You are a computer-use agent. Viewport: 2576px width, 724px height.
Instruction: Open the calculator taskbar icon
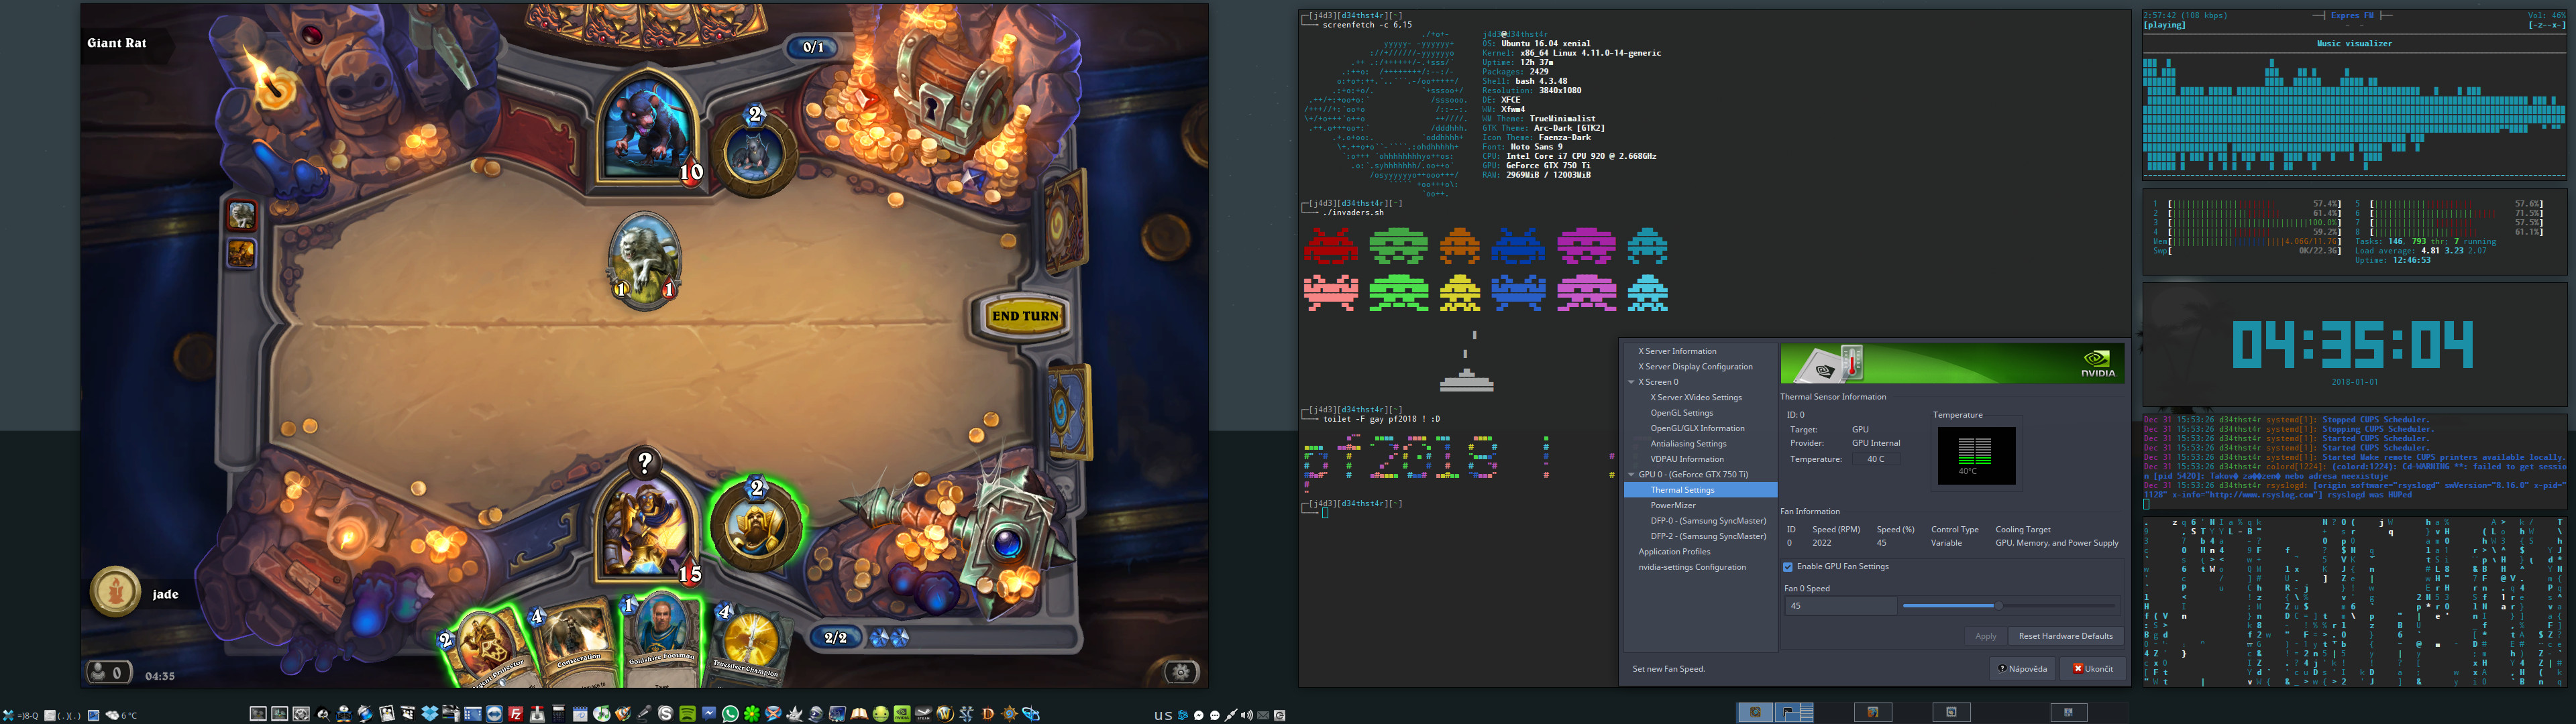pyautogui.click(x=558, y=714)
